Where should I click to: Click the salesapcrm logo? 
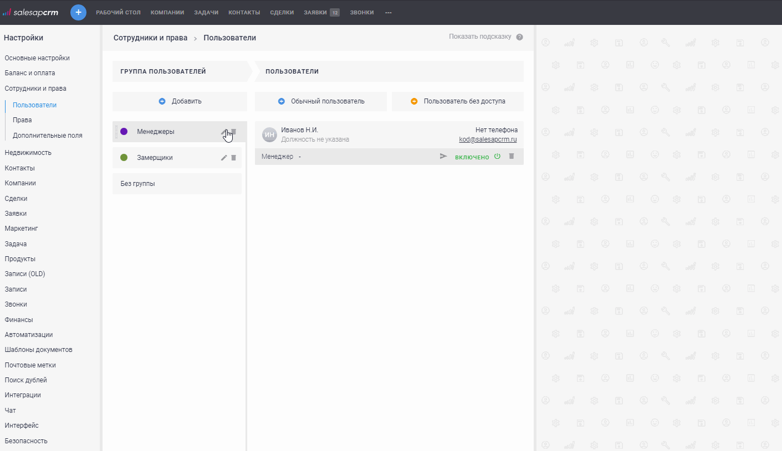pyautogui.click(x=30, y=12)
